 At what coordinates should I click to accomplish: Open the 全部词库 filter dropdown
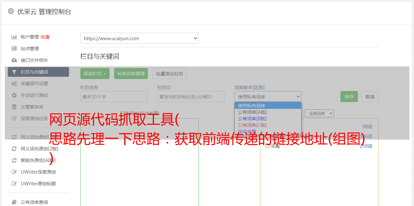tap(319, 113)
